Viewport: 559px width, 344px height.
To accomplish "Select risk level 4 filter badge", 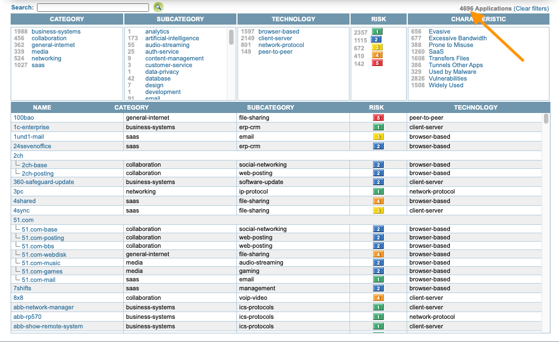I will click(x=377, y=55).
